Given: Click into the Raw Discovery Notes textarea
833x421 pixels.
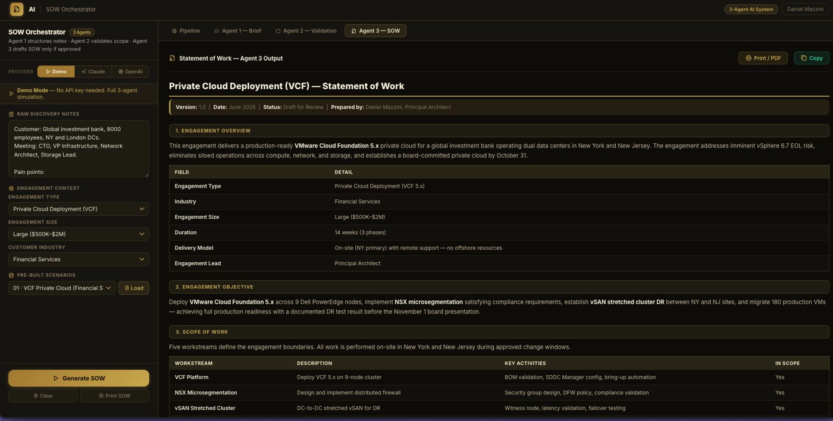Looking at the screenshot, I should point(79,149).
